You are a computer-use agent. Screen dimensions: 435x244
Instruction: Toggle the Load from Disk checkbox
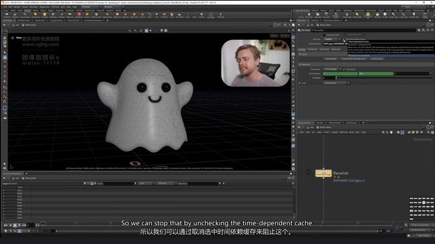pos(324,35)
